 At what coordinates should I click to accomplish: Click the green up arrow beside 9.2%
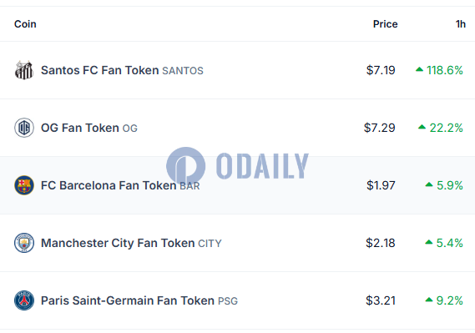point(429,300)
